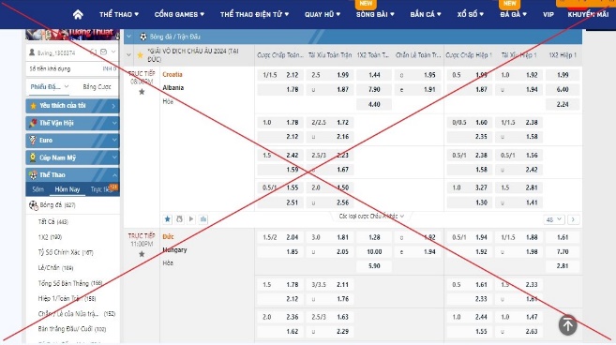Switch to the Hôm Nay tab

pos(68,189)
